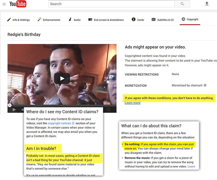Click the 'None' viewing restrictions value

tap(175, 74)
